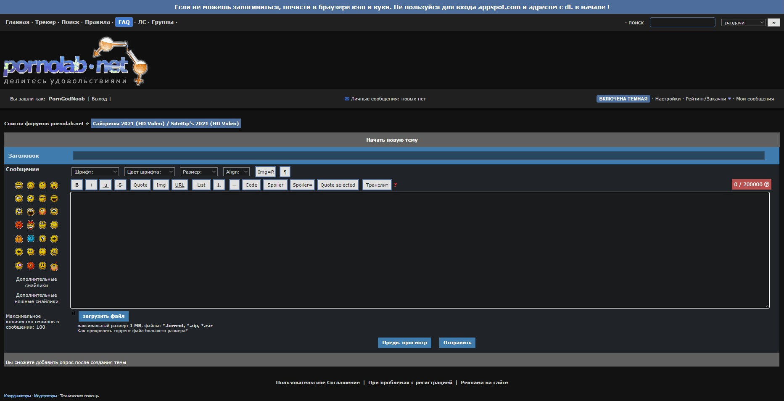
Task: Insert the purple black-eye smiley
Action: [x=19, y=266]
